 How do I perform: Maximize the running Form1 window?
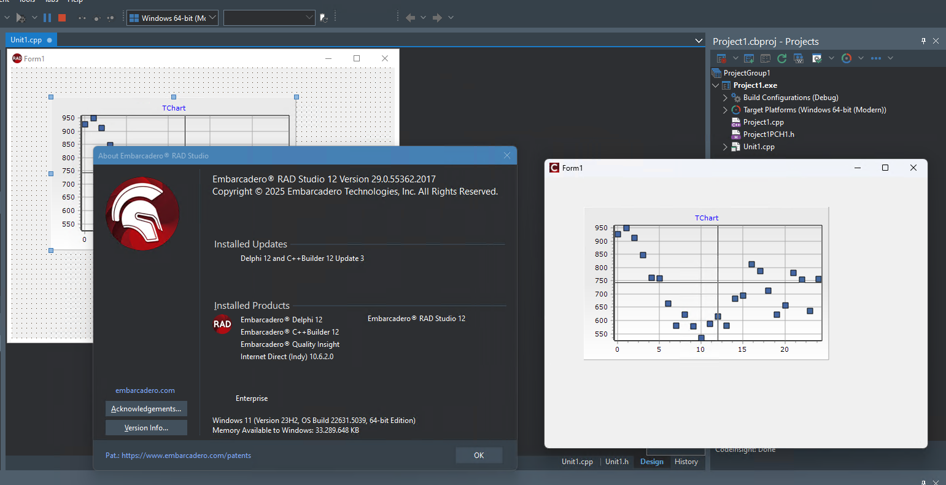(x=885, y=168)
